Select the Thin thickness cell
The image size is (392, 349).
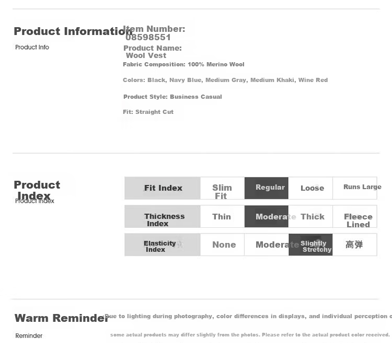coord(222,216)
